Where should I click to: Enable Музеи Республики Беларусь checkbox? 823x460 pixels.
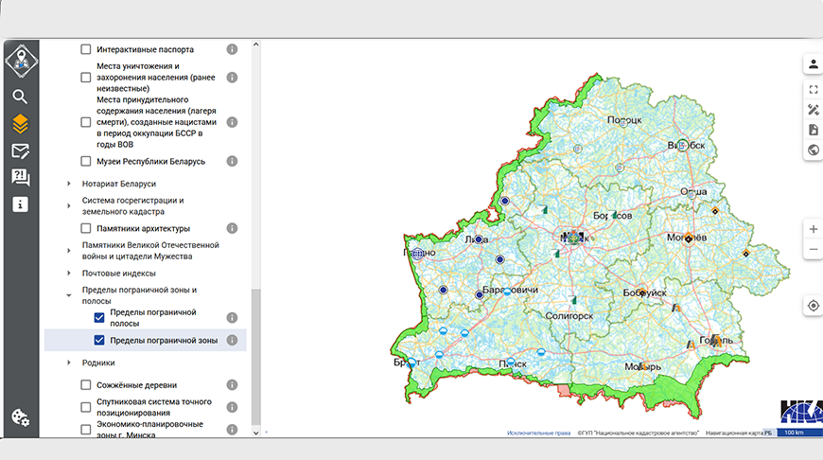[85, 161]
